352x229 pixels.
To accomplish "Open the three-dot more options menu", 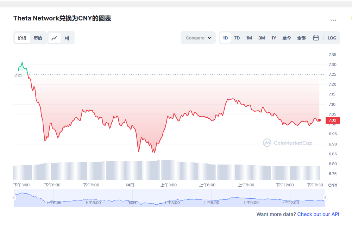I will (x=333, y=20).
